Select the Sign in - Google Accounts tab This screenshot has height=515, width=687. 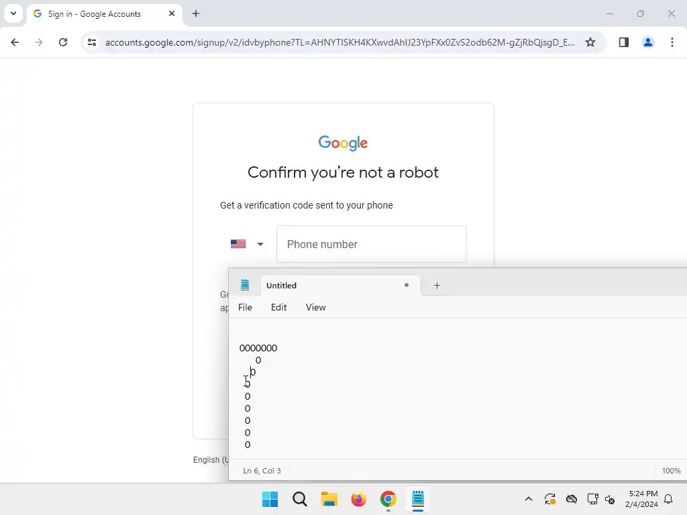point(105,13)
